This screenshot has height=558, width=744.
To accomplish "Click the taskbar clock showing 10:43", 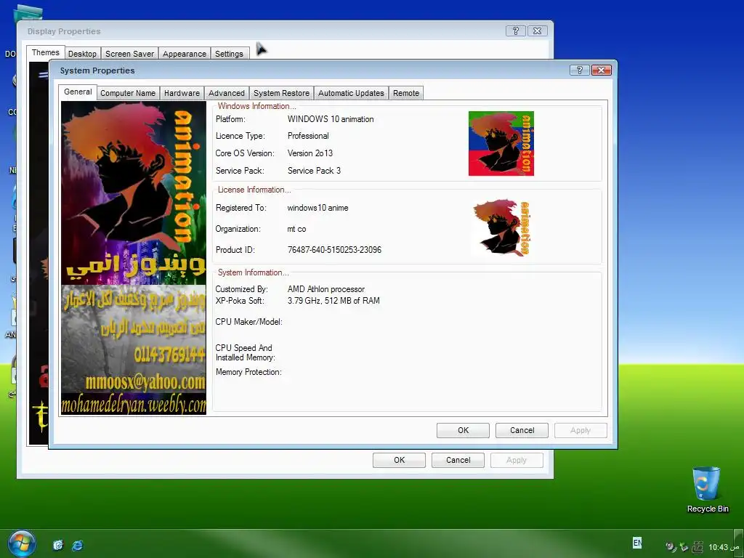I will [x=718, y=547].
